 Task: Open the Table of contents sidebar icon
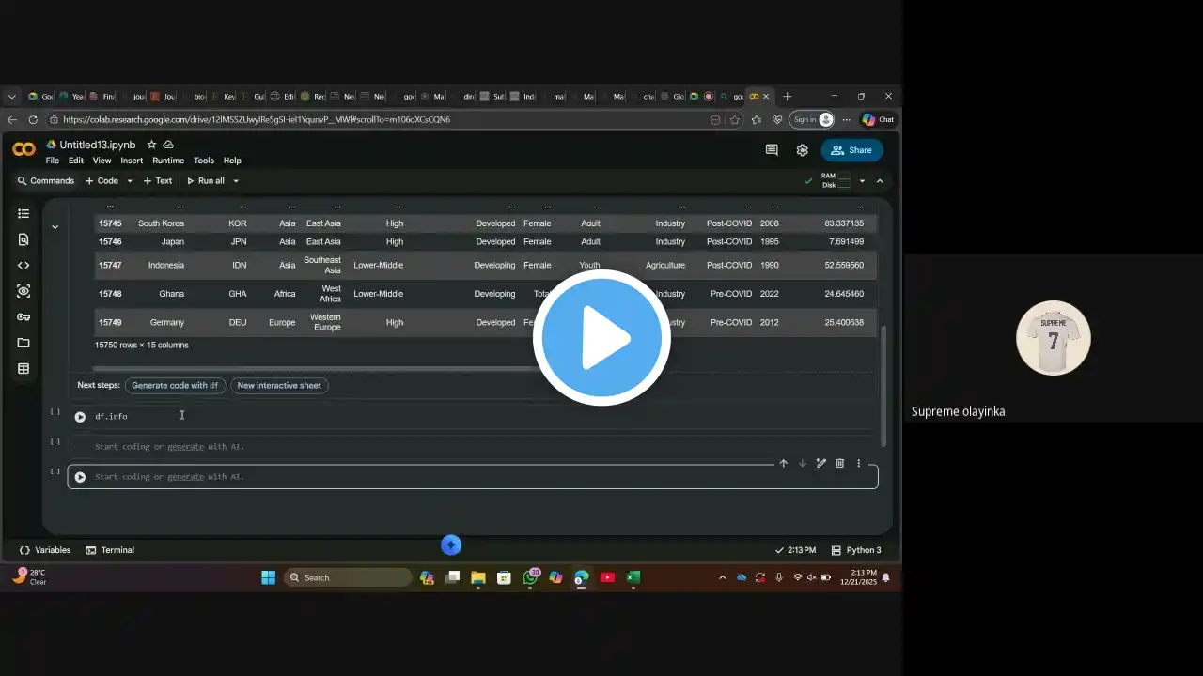23,214
